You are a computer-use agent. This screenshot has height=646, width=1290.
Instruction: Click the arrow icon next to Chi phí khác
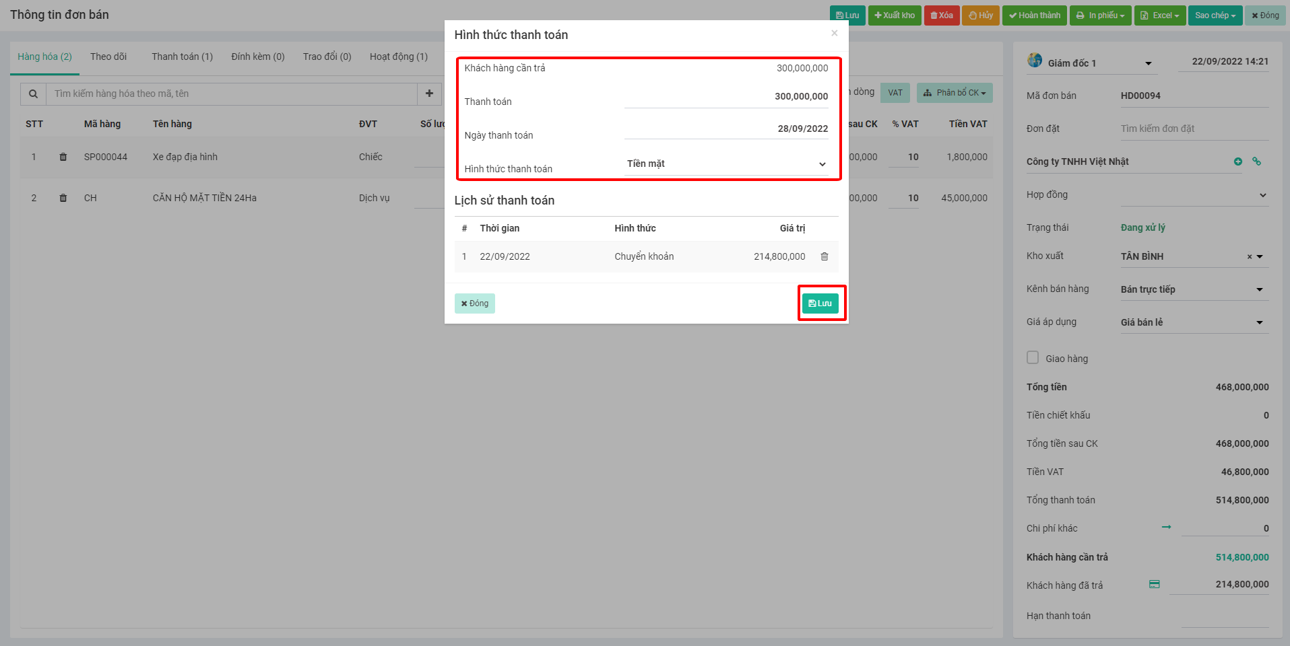(x=1166, y=527)
